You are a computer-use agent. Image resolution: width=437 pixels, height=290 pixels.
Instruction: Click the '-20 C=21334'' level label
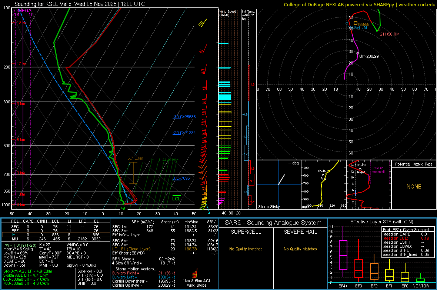(x=184, y=133)
